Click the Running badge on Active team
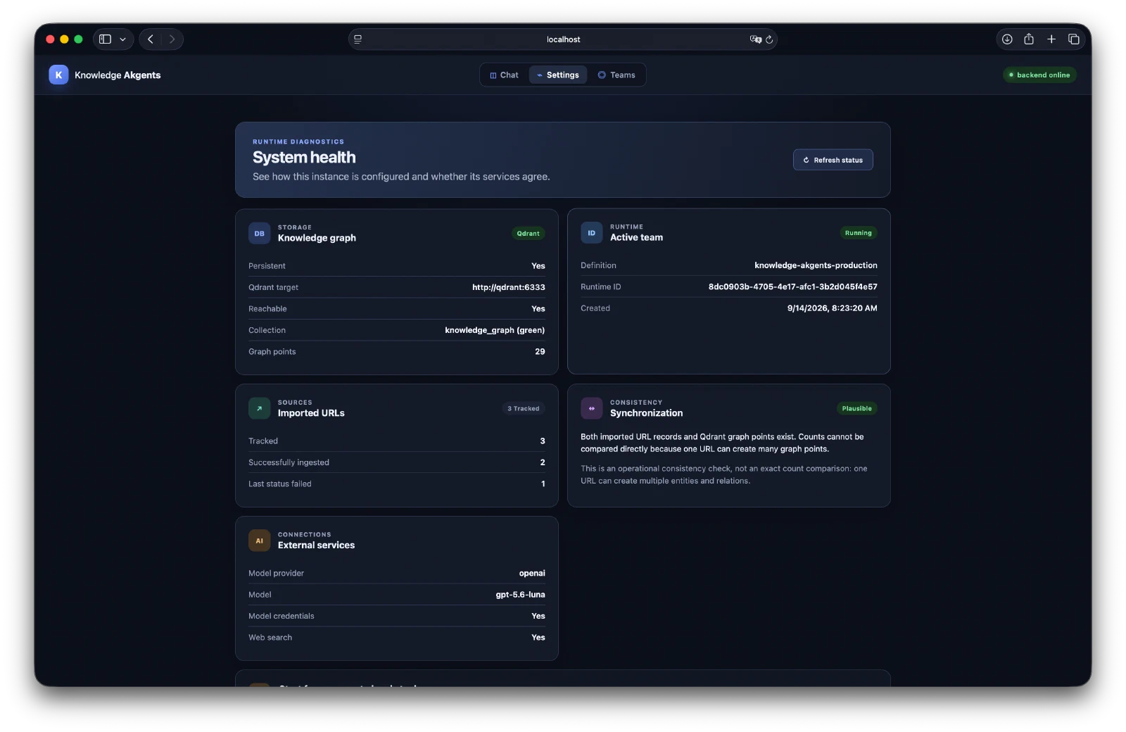This screenshot has height=732, width=1126. click(x=859, y=232)
